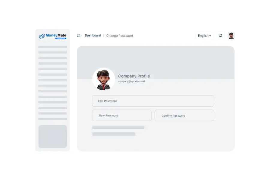Select the large Company Profile avatar picture
Image resolution: width=270 pixels, height=180 pixels.
point(103,79)
